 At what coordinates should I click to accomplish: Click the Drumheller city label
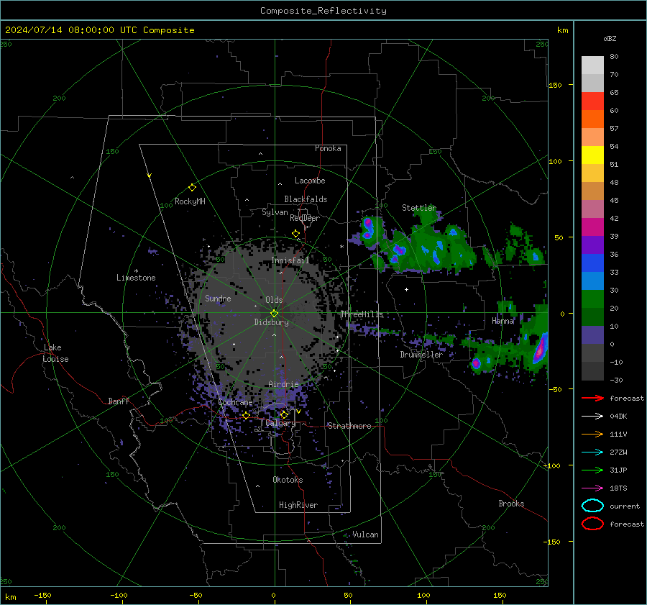coord(421,355)
